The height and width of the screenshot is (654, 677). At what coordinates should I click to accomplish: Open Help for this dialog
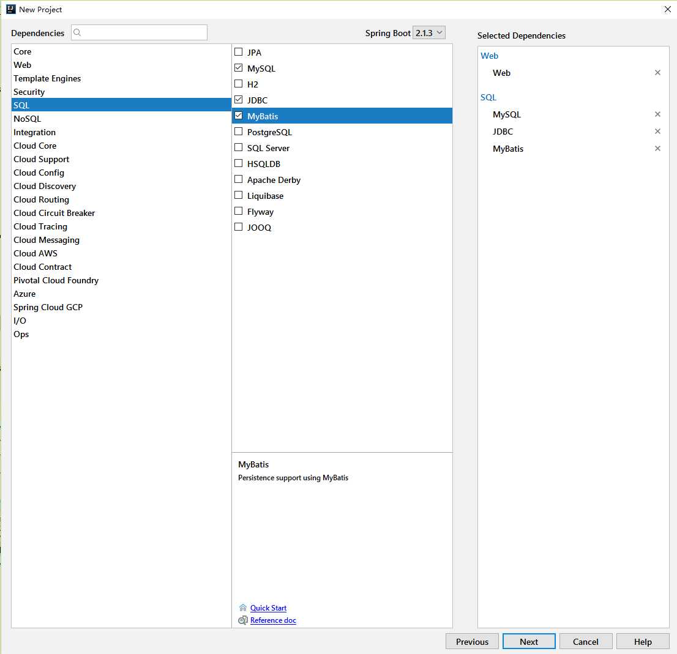(x=643, y=642)
